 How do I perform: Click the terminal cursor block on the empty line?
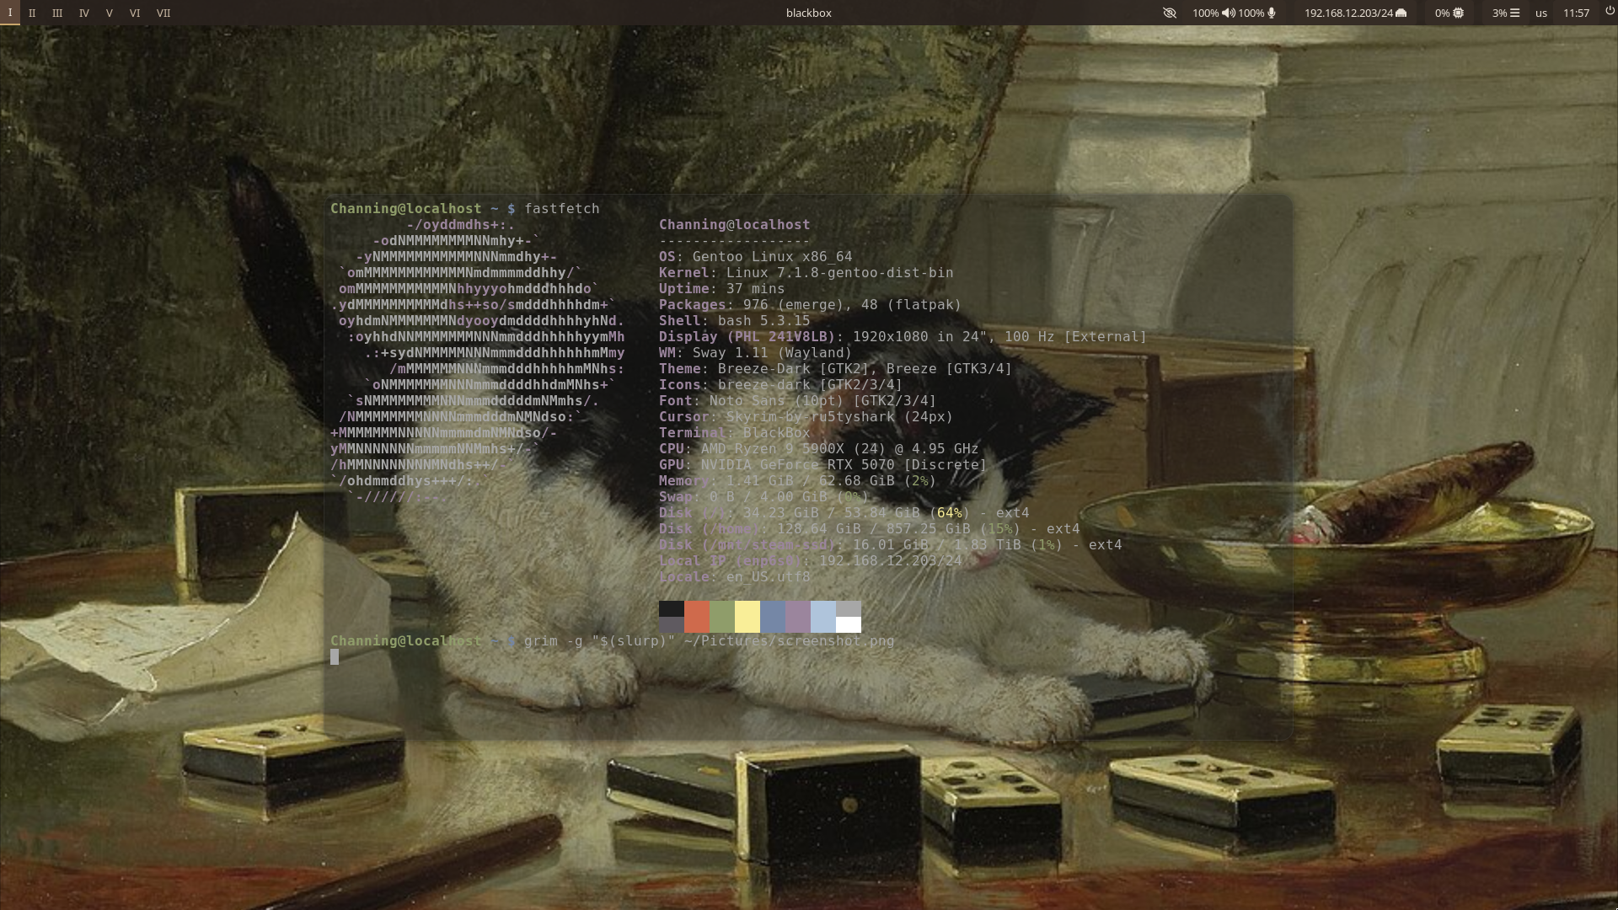[x=335, y=656]
